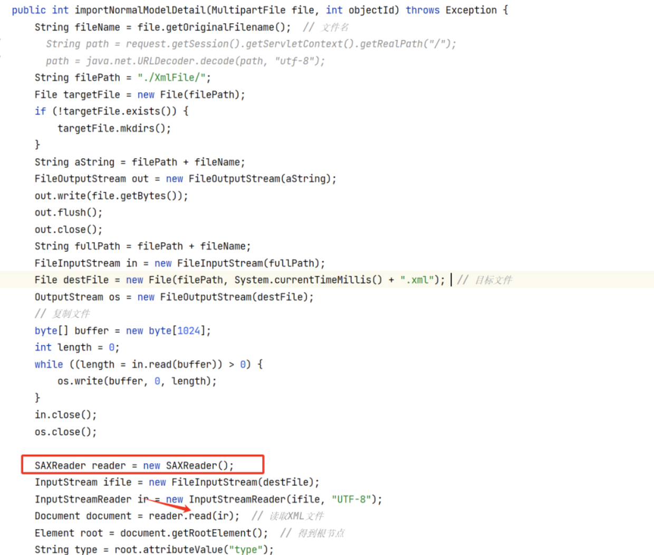Click the comment "// 复制文件"

pyautogui.click(x=62, y=314)
